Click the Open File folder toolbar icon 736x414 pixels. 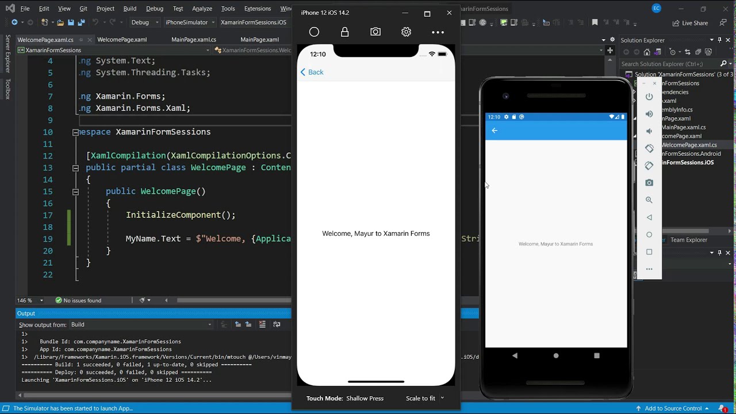click(x=60, y=22)
